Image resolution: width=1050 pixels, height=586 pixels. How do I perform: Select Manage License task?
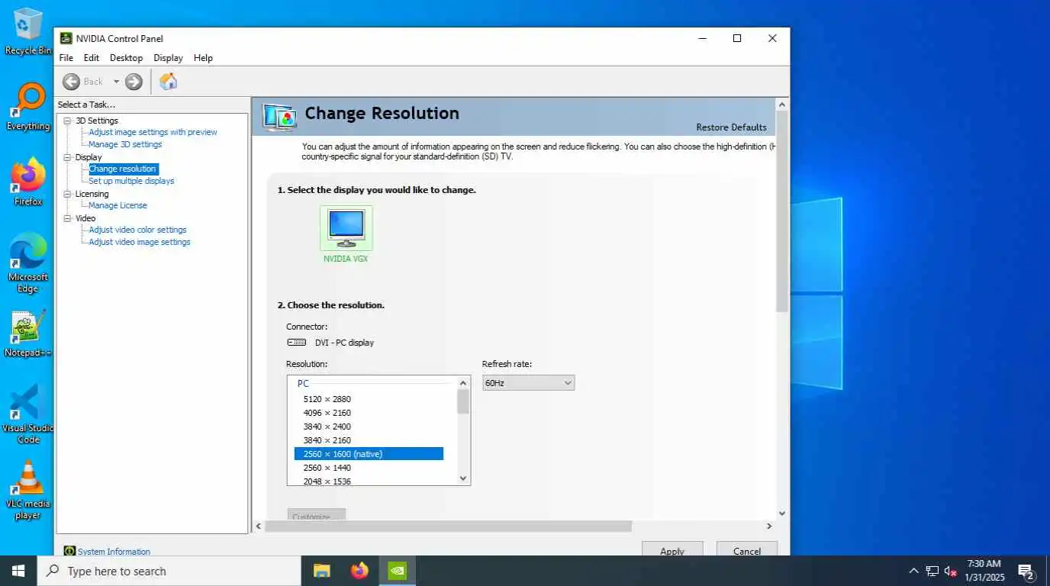[118, 205]
